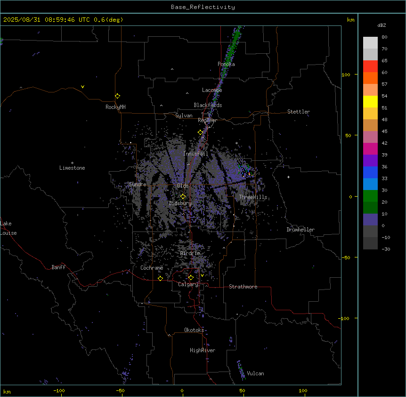Click the yellow V marker northwest of RockyMH
This screenshot has height=397, width=406.
[82, 87]
